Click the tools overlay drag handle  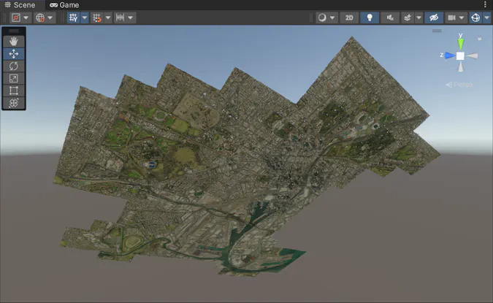(x=14, y=31)
